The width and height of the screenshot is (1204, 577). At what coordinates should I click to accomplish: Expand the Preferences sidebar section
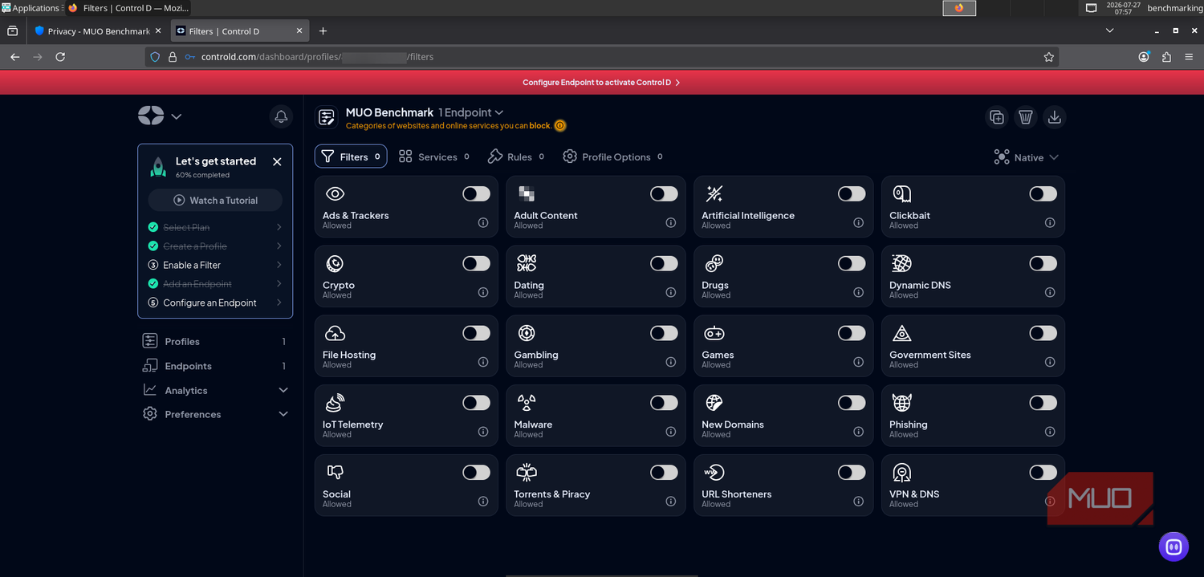pos(215,414)
